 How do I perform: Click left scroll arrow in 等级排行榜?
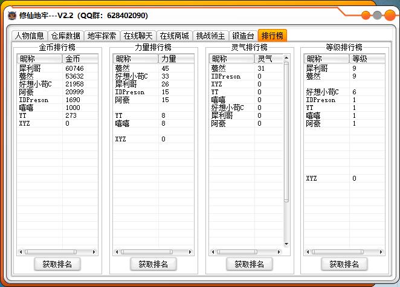click(308, 252)
